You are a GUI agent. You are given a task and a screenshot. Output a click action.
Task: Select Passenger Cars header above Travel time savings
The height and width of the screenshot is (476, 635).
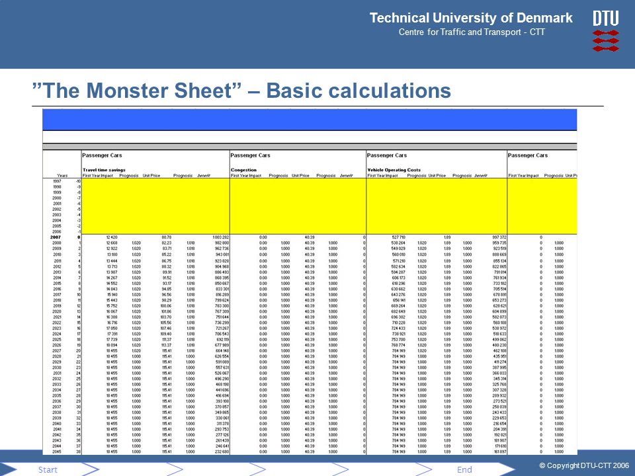tap(102, 155)
